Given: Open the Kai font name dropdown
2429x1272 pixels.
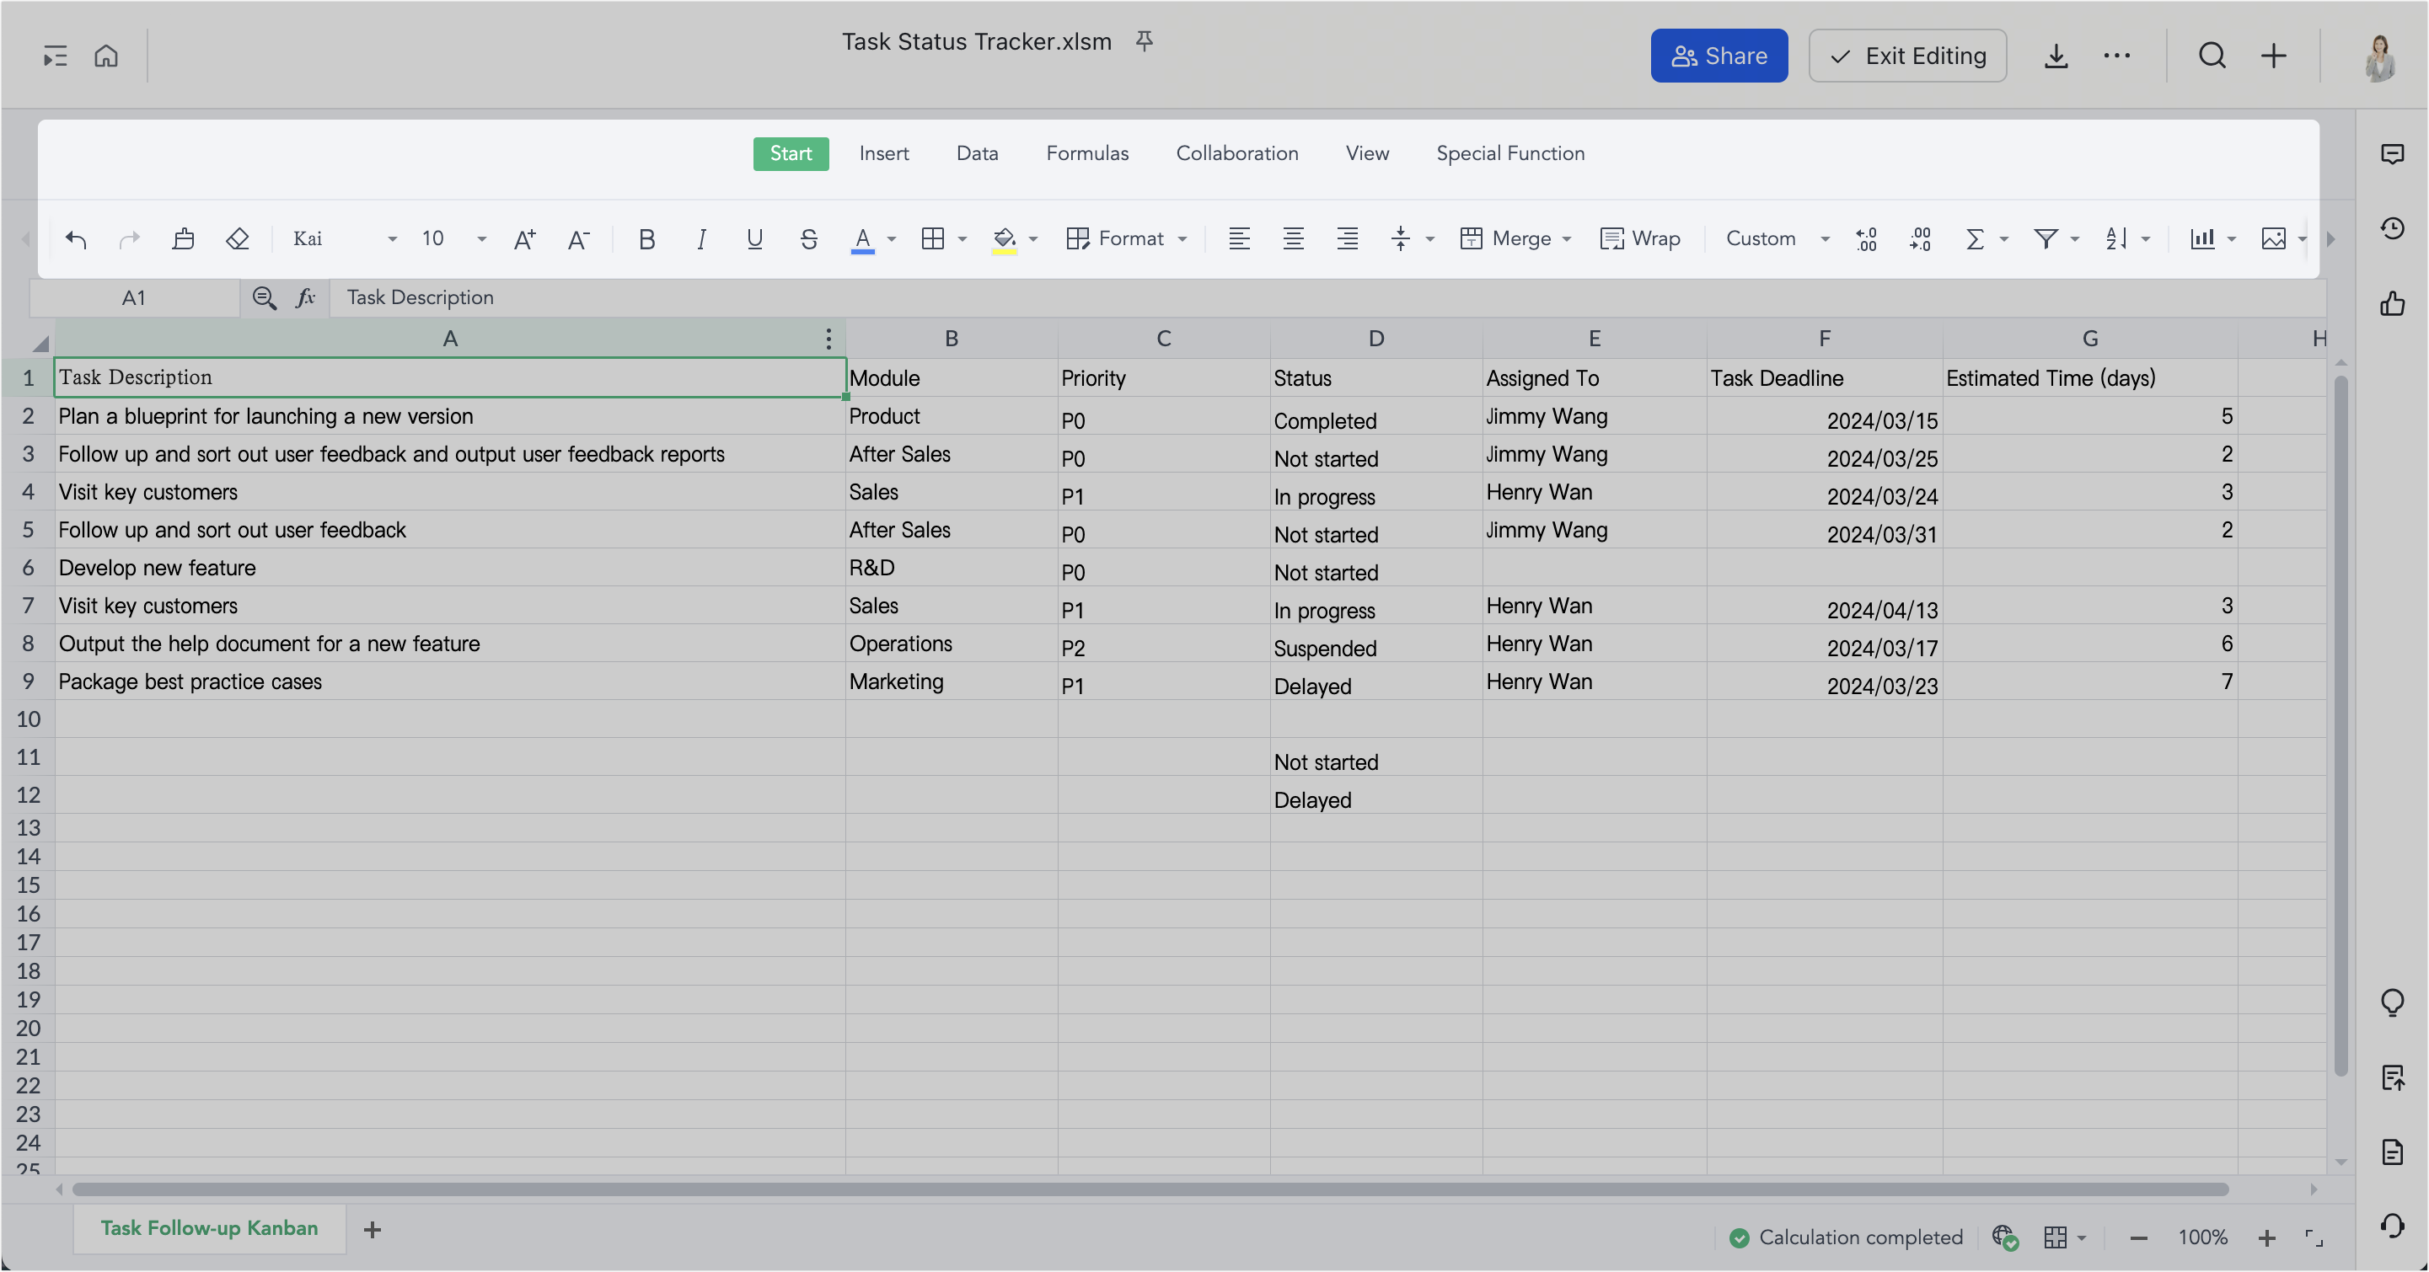Looking at the screenshot, I should [344, 239].
